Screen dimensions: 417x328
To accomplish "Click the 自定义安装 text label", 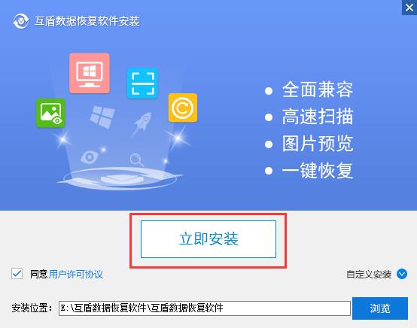I will pos(369,275).
